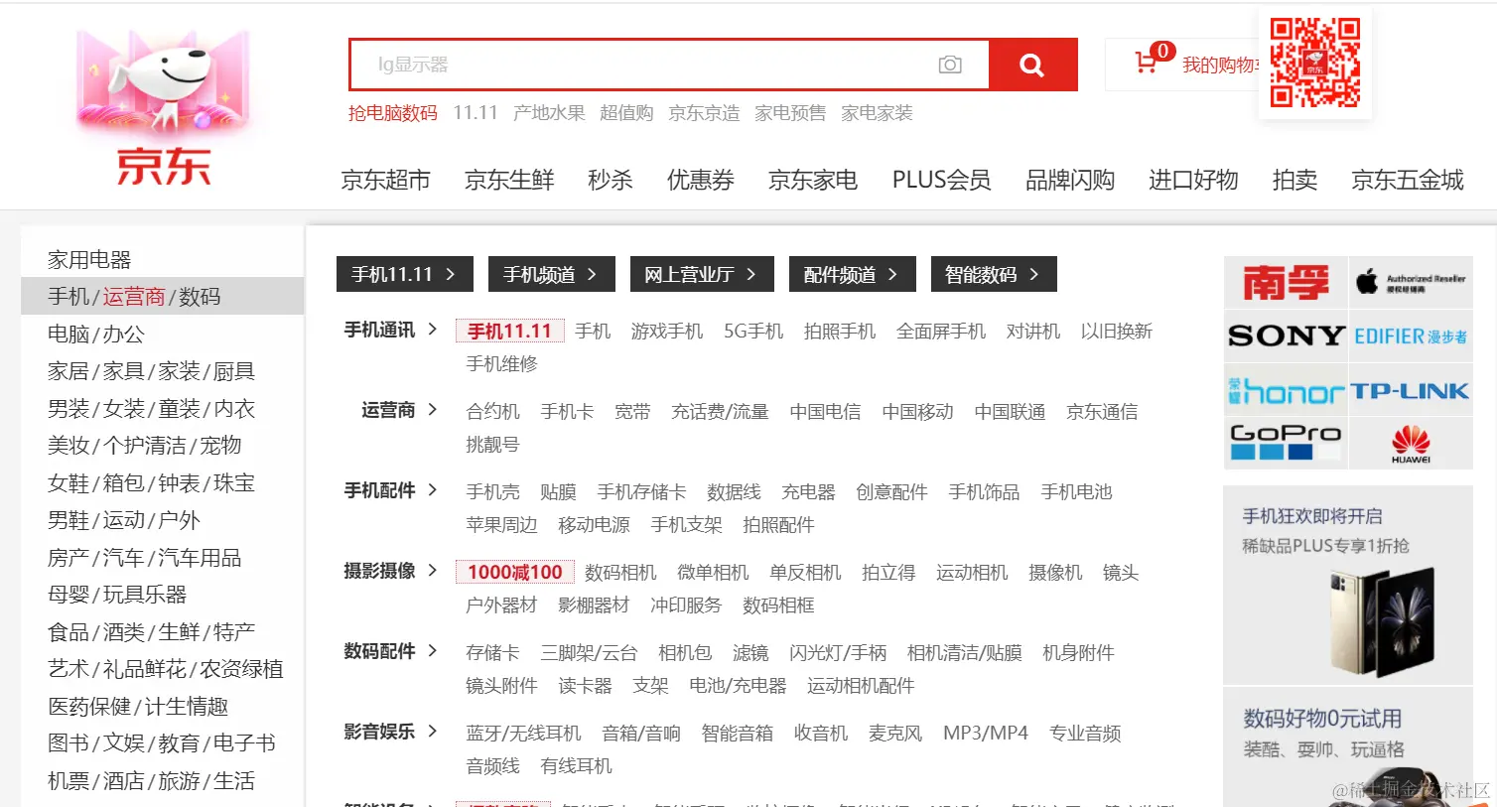This screenshot has height=807, width=1497.
Task: Open the shopping cart icon
Action: click(x=1146, y=63)
